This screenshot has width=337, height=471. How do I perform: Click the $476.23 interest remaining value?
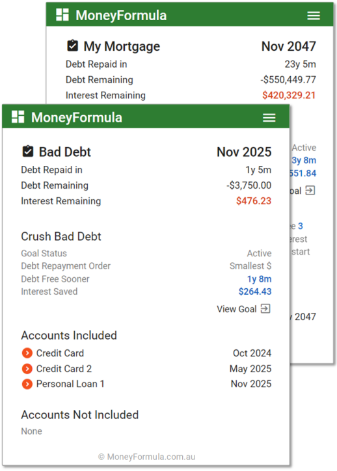(x=254, y=201)
